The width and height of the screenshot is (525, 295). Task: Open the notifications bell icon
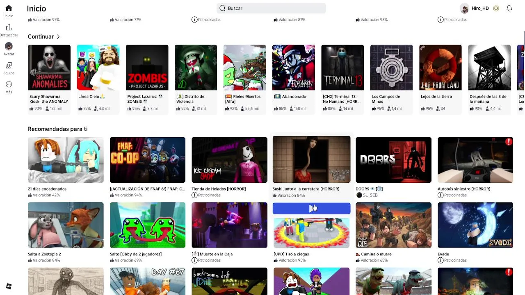click(509, 8)
